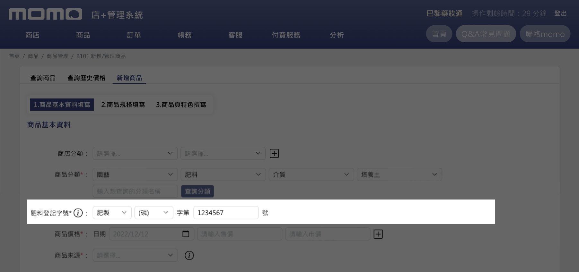Viewport: 579px width, 272px height.
Task: Click the 2022/12/12 date field
Action: (152, 234)
